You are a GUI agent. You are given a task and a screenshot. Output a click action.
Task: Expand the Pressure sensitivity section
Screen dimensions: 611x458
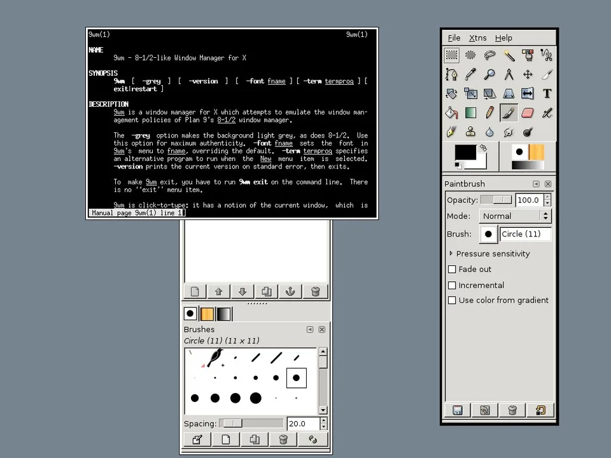[x=451, y=253]
